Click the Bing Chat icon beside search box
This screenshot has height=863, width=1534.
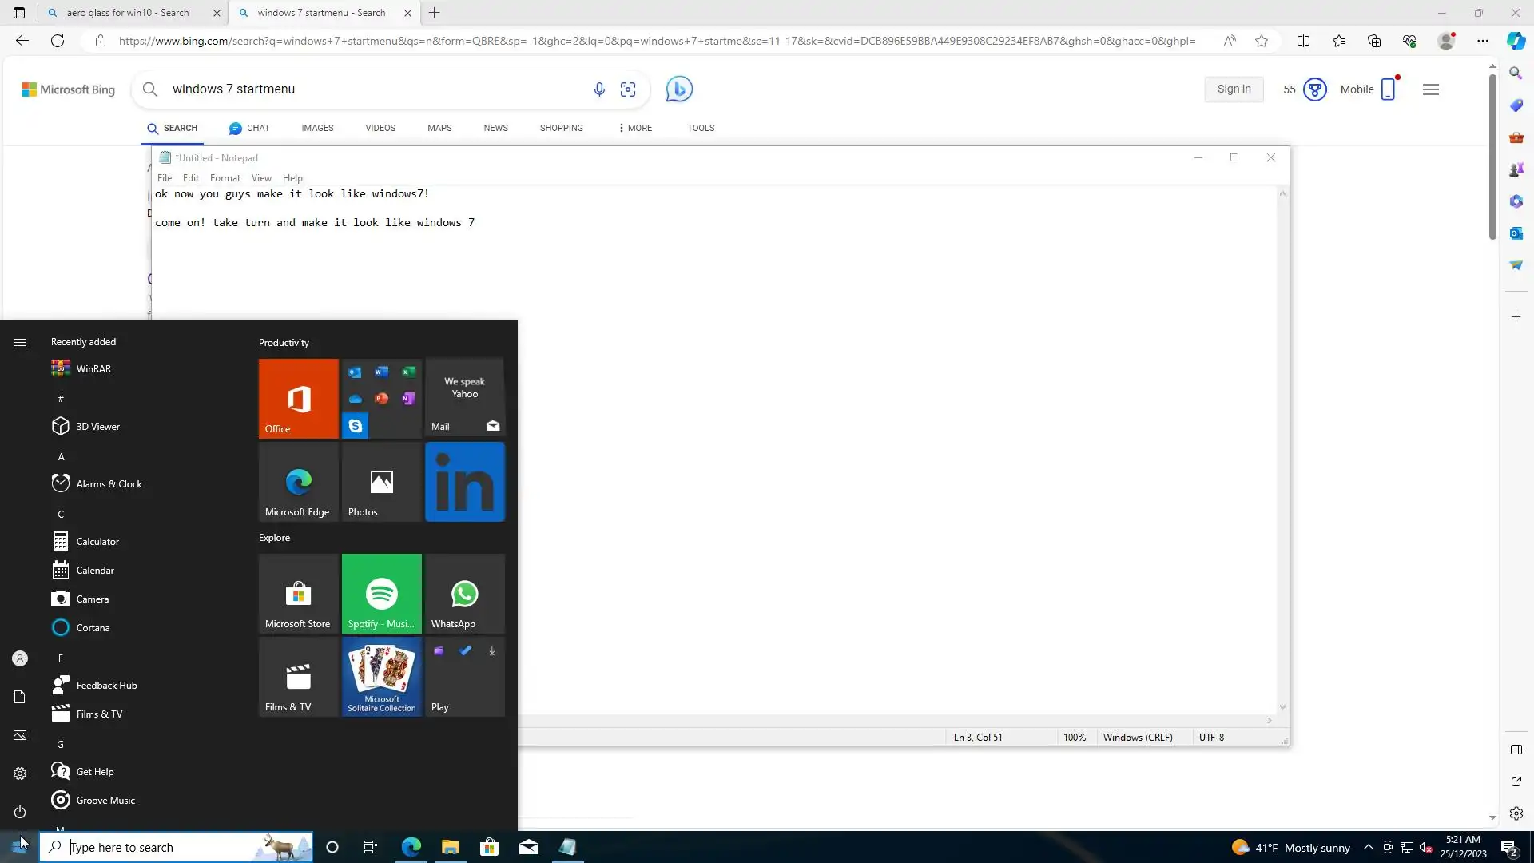coord(679,89)
